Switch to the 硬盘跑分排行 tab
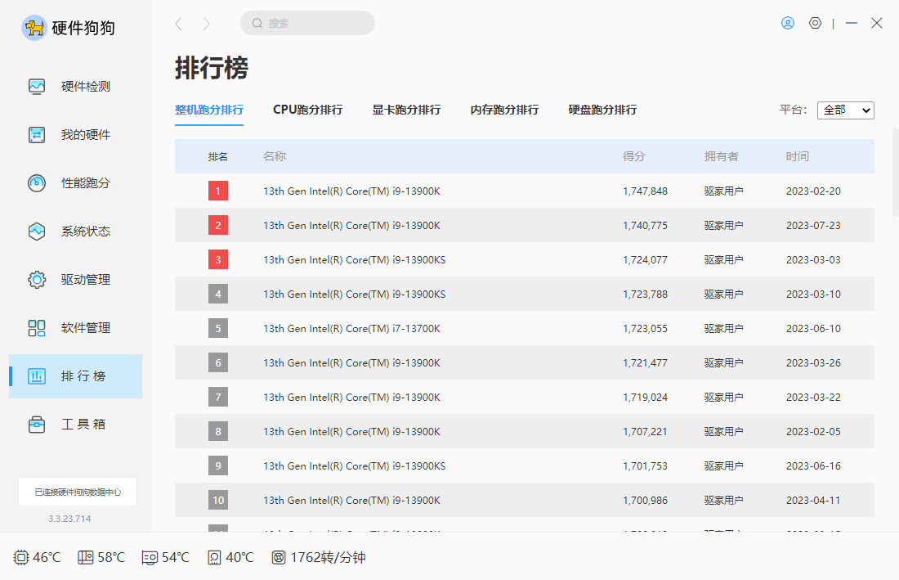899x580 pixels. tap(602, 109)
